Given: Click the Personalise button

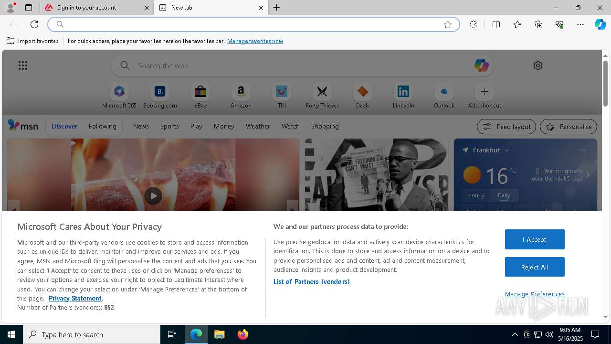Looking at the screenshot, I should 569,127.
